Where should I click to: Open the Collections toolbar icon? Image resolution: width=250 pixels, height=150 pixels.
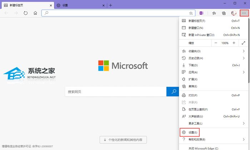(x=224, y=13)
